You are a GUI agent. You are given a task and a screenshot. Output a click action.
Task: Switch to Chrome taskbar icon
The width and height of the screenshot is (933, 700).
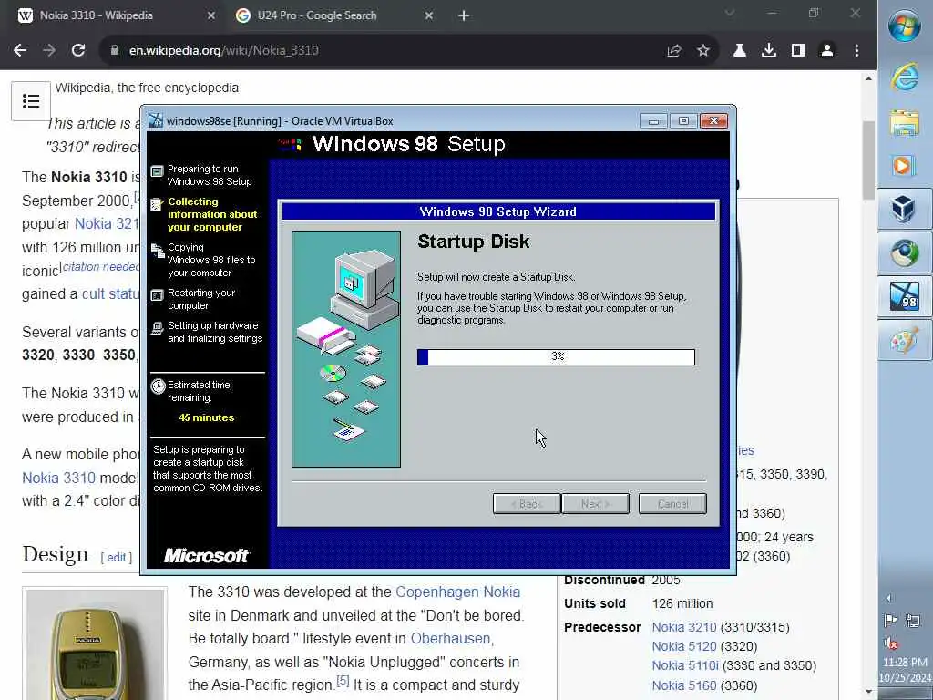pos(905,252)
